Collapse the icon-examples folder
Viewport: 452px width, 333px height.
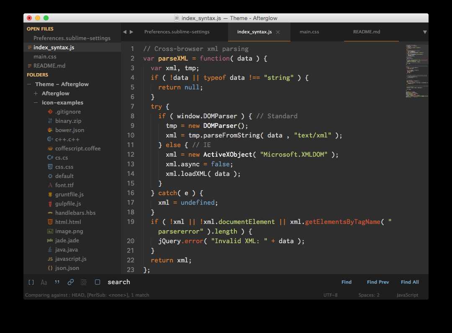36,102
